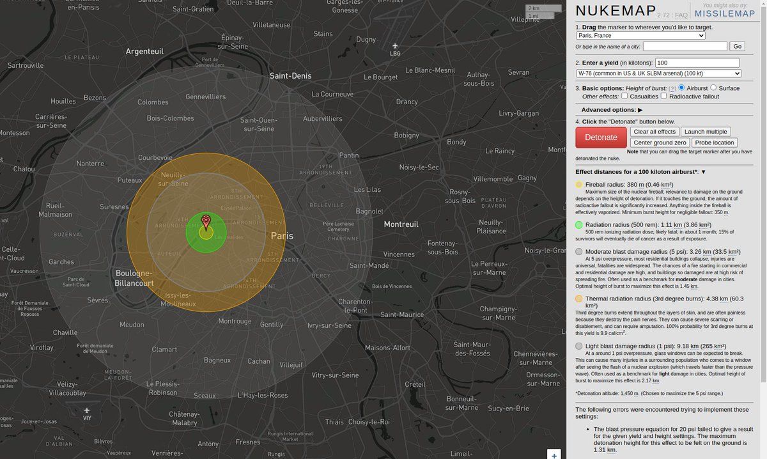The height and width of the screenshot is (459, 767).
Task: Click the zoom in plus button on map
Action: (x=554, y=455)
